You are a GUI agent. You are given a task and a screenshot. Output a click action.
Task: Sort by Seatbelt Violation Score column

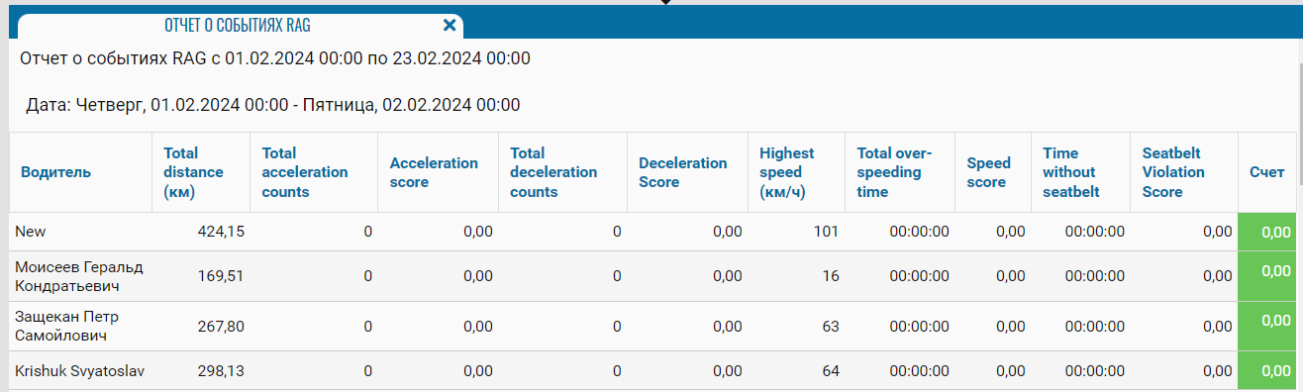coord(1173,172)
